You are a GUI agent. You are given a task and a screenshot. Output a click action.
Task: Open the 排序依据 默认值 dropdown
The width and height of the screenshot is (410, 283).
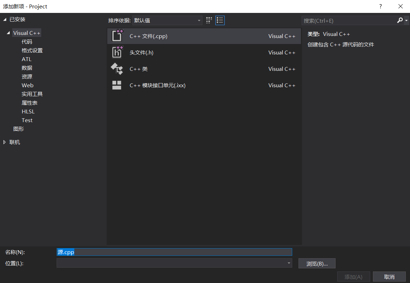click(x=167, y=20)
